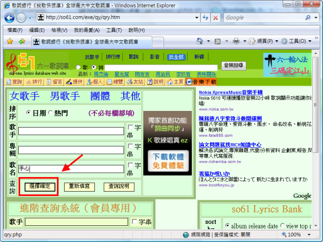The width and height of the screenshot is (323, 242).
Task: Click the search magnifier icon
Action: (x=308, y=18)
